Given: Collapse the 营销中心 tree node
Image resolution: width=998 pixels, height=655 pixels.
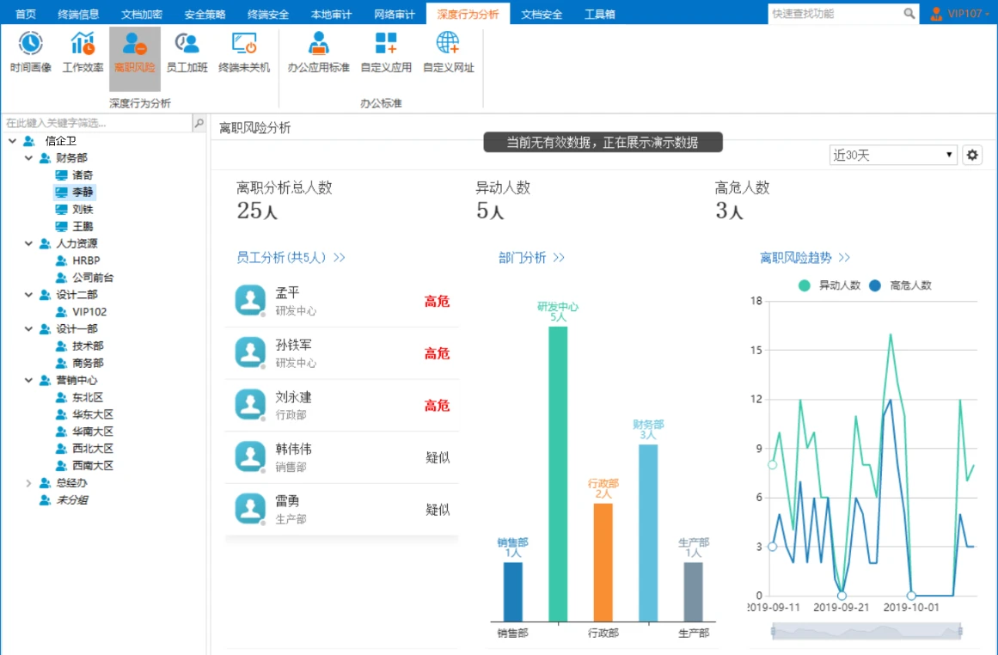Looking at the screenshot, I should [28, 380].
